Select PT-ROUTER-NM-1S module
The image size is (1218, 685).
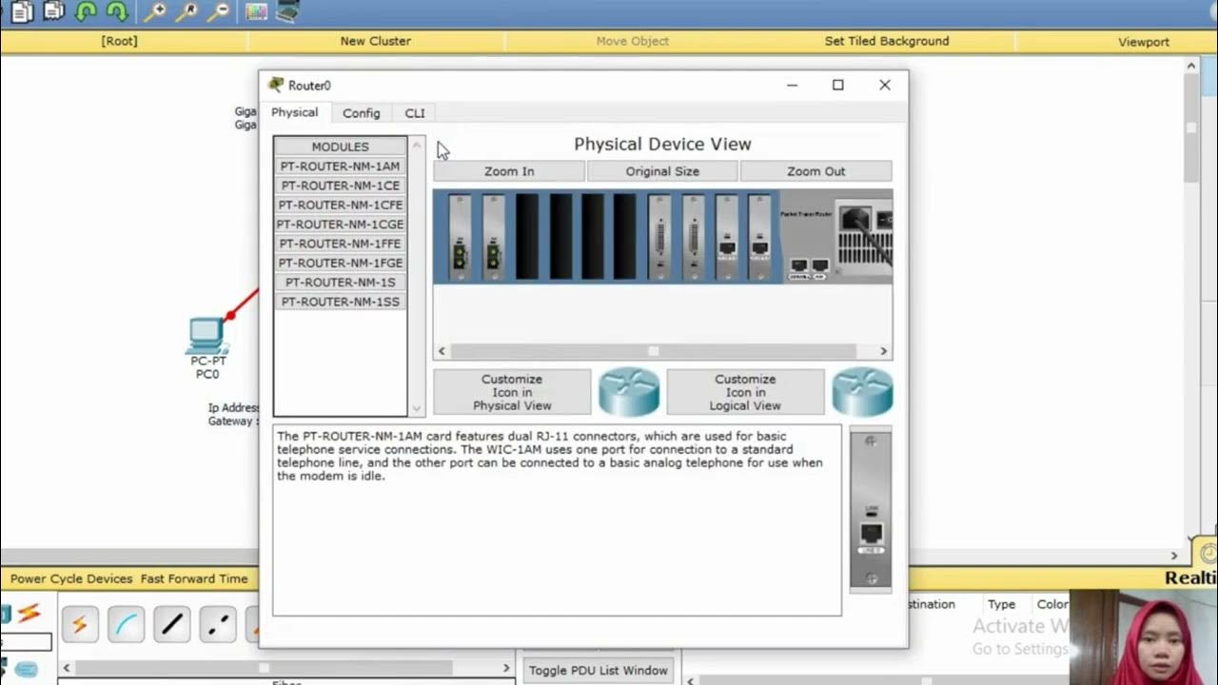(x=340, y=283)
